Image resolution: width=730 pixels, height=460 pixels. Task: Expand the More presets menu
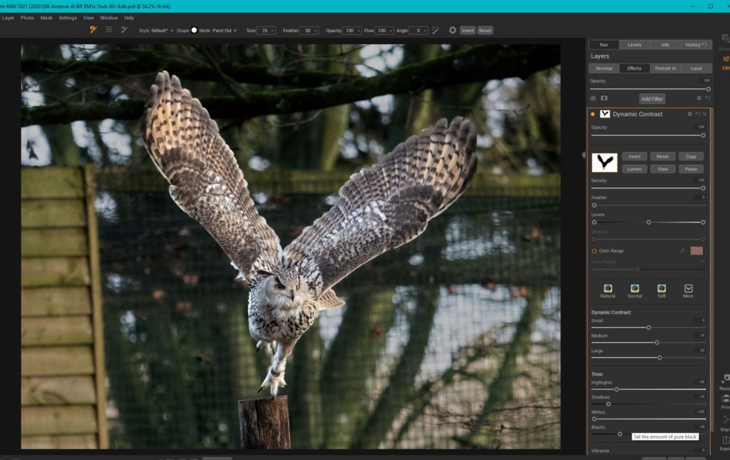688,288
